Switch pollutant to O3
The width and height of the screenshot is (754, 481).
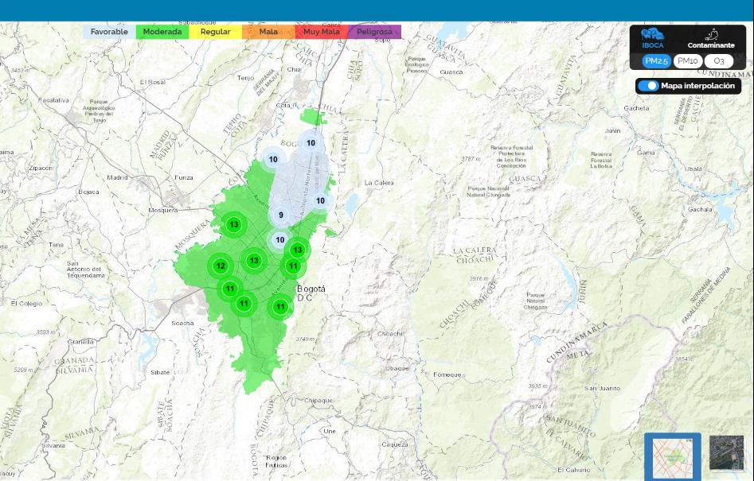(x=719, y=61)
